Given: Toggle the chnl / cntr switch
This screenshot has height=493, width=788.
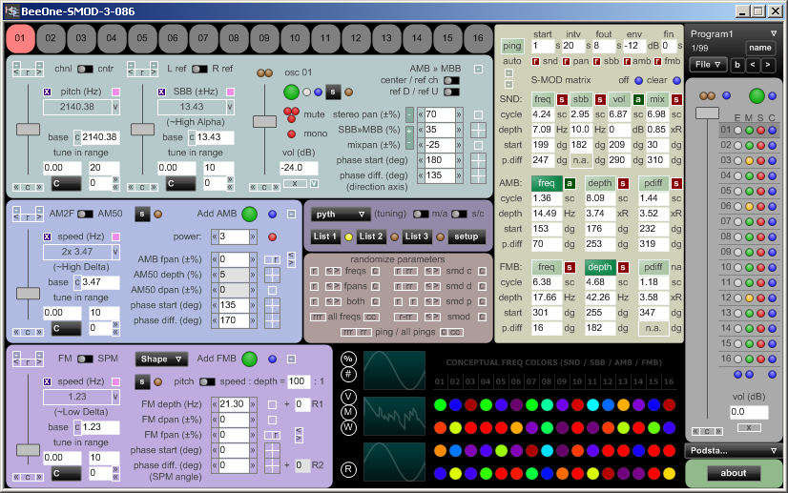Looking at the screenshot, I should pyautogui.click(x=85, y=69).
